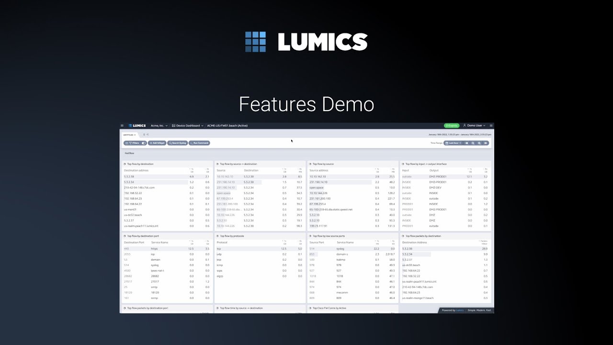This screenshot has height=345, width=613.
Task: Open the hamburger menu beside the Lumics logo
Action: pos(122,126)
